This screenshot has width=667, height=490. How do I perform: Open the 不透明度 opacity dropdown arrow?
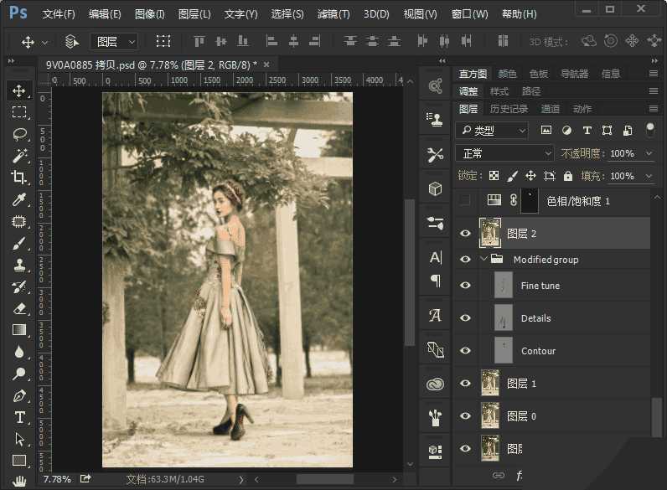tap(649, 153)
